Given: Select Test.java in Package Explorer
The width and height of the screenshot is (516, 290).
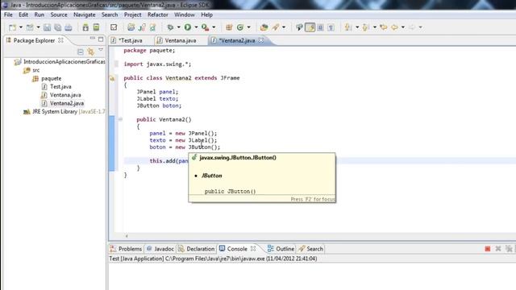Looking at the screenshot, I should click(60, 87).
